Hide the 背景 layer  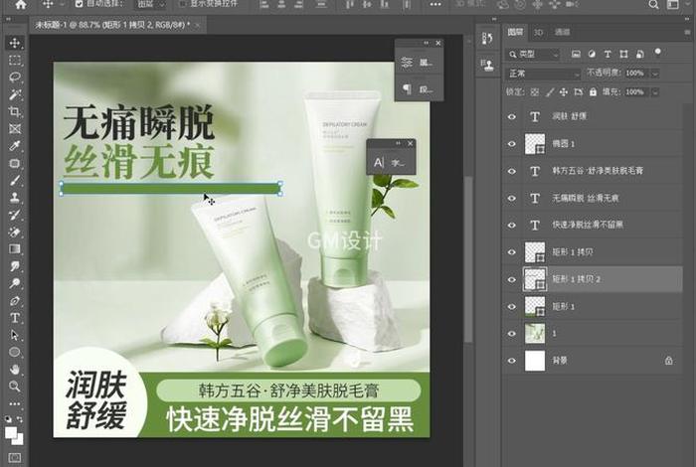[x=512, y=361]
